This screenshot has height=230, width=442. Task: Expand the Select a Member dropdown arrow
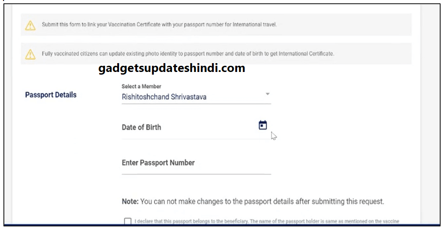[x=267, y=94]
